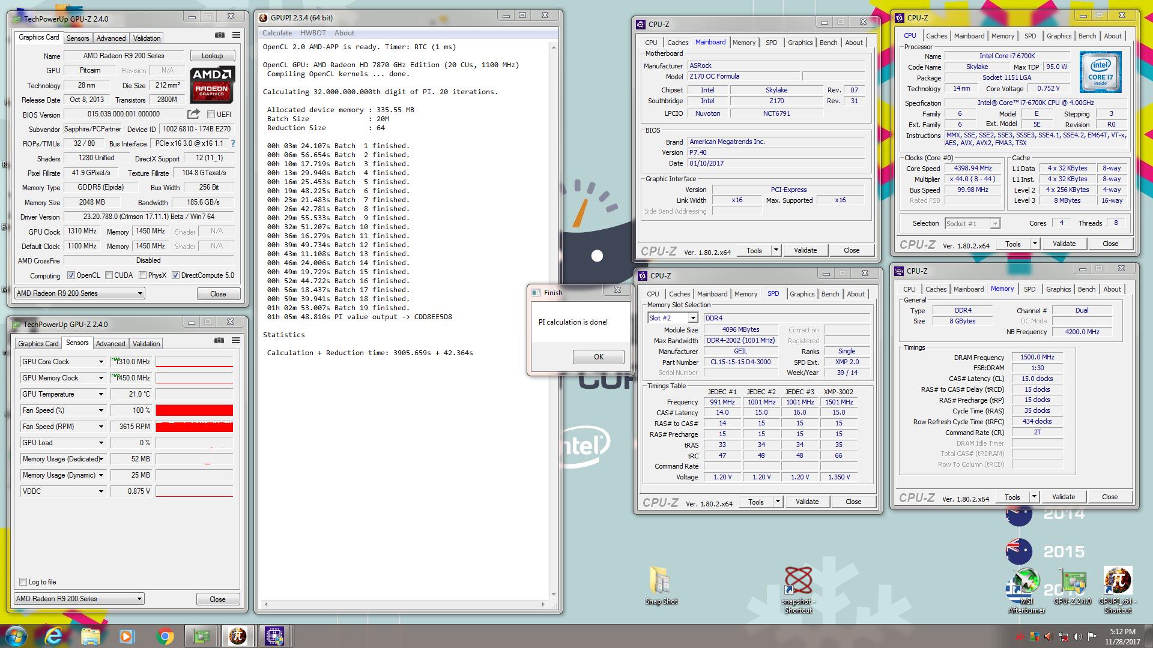Click the Fan Speed (%) red graph bar
The width and height of the screenshot is (1153, 648).
pos(194,410)
